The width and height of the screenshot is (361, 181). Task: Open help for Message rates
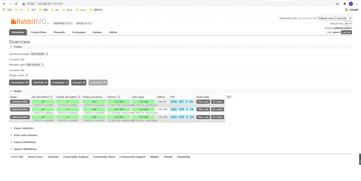pyautogui.click(x=42, y=65)
